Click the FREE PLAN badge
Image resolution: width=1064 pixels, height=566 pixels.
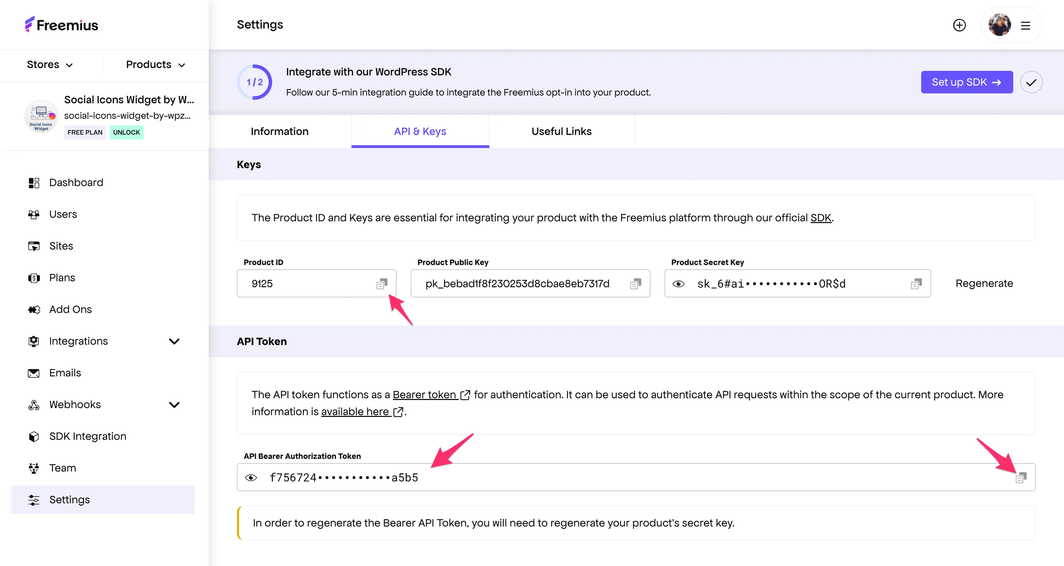pos(85,132)
